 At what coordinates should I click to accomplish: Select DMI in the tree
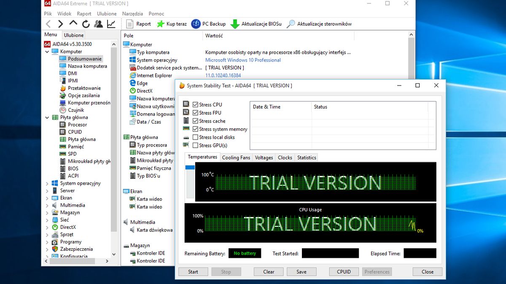pyautogui.click(x=73, y=73)
